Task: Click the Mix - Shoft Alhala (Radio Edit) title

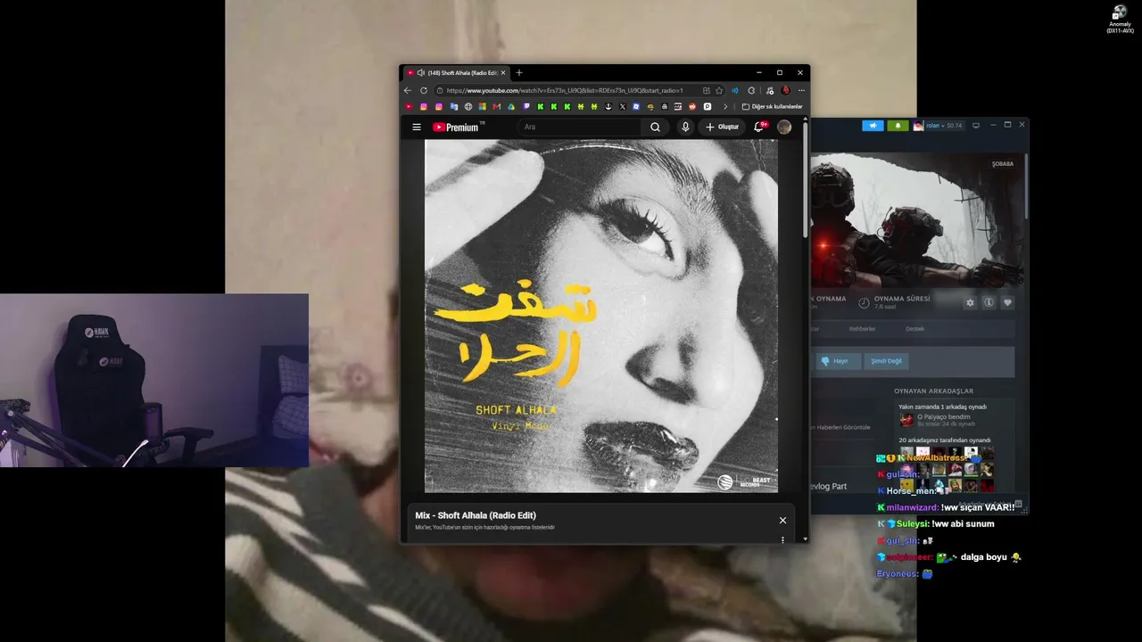Action: (476, 515)
